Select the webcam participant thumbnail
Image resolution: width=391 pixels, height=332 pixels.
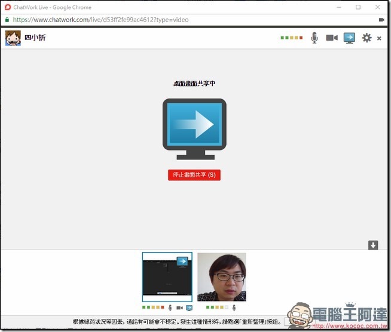(222, 277)
